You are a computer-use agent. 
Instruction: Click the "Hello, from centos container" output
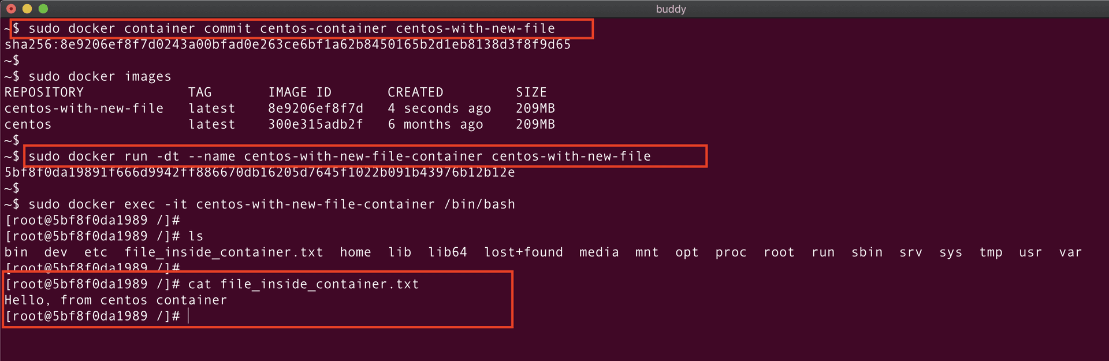coord(116,300)
